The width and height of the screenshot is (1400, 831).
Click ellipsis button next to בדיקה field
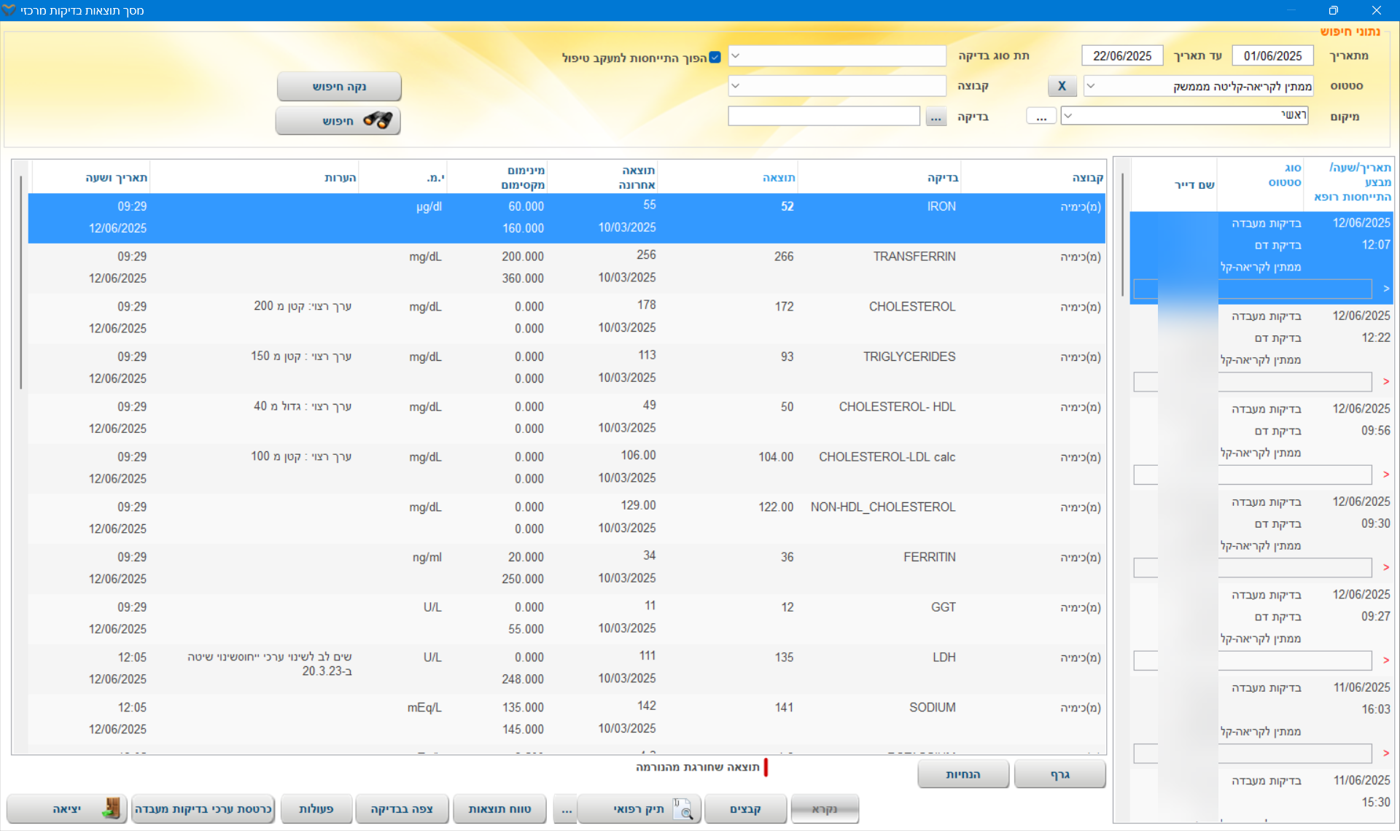[x=936, y=117]
